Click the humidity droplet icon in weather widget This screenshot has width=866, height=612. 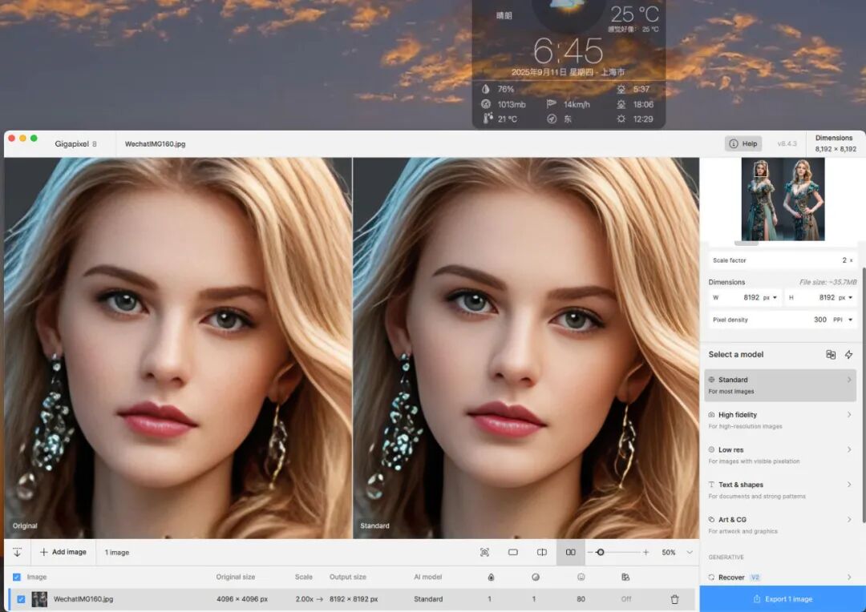(x=485, y=89)
